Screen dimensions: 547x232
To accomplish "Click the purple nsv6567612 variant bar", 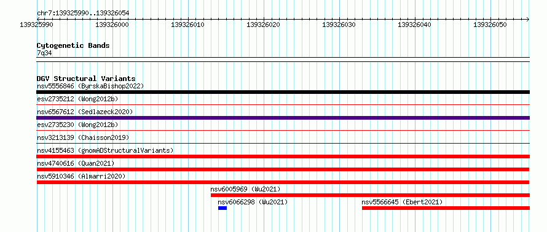I will 283,118.
